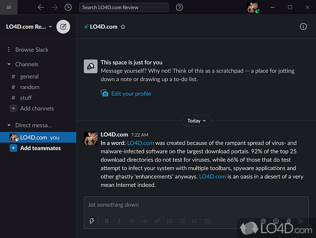
Task: Click the 7:22 AM timestamp
Action: [x=139, y=135]
